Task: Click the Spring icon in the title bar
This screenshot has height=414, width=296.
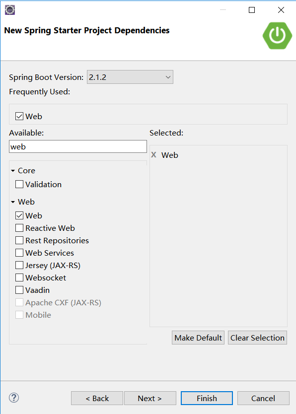Action: click(x=9, y=9)
